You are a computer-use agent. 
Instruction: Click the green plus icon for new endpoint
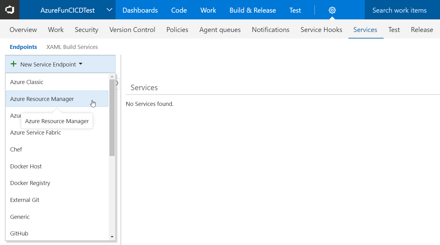14,64
